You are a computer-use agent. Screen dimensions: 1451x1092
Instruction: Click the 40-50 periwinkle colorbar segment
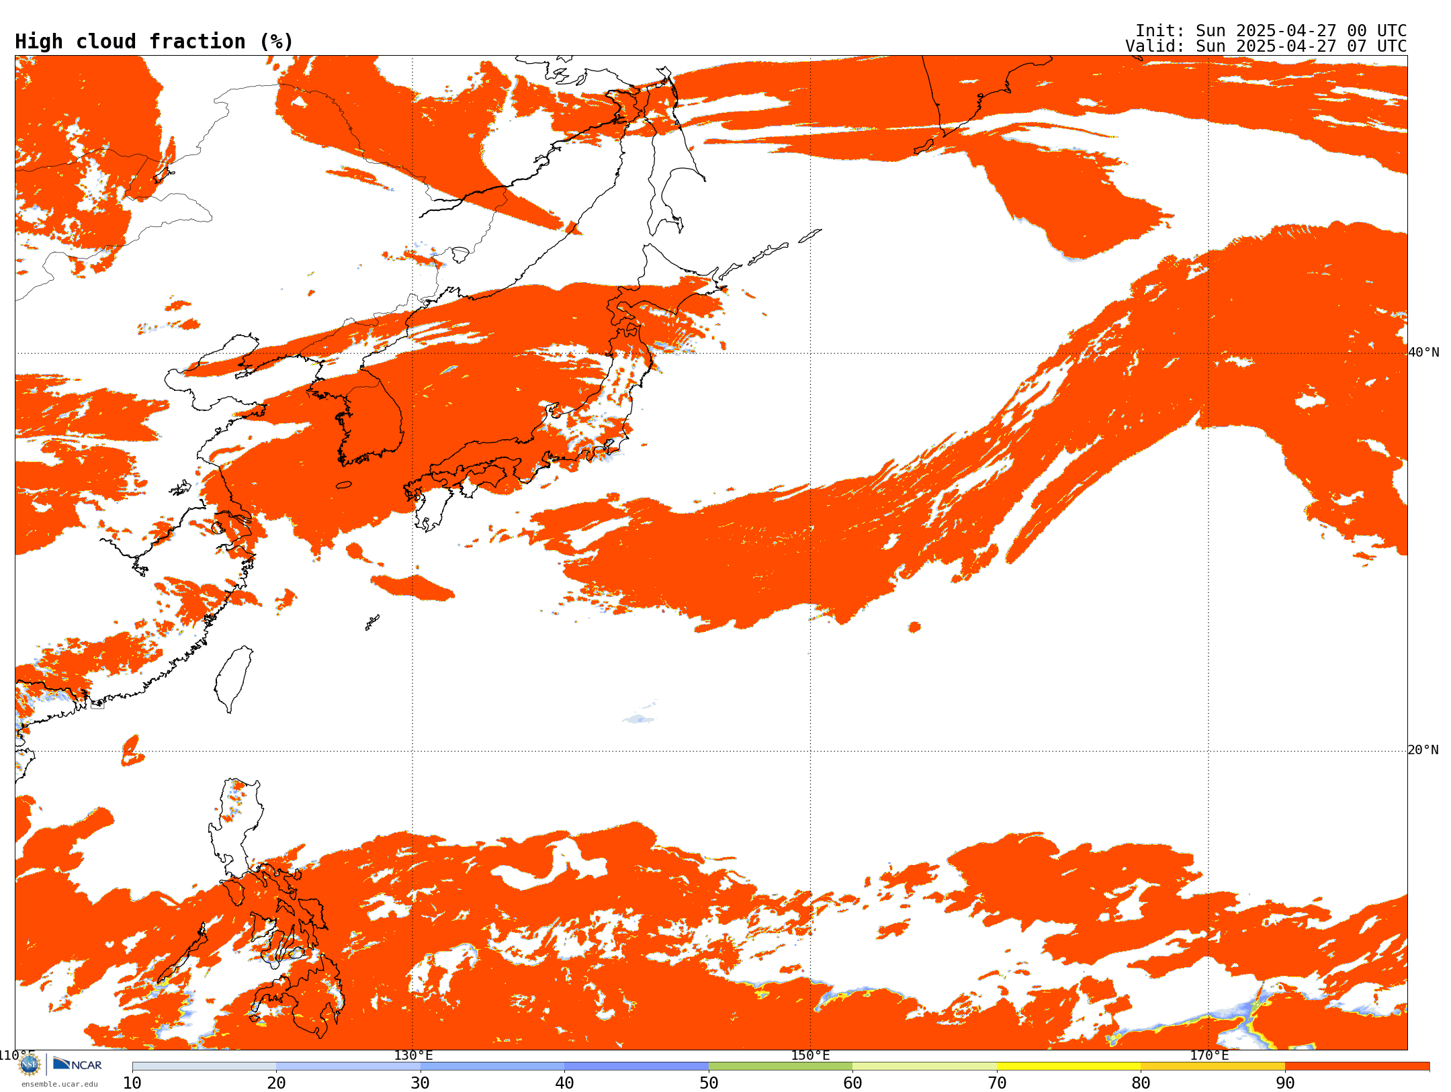pyautogui.click(x=636, y=1066)
